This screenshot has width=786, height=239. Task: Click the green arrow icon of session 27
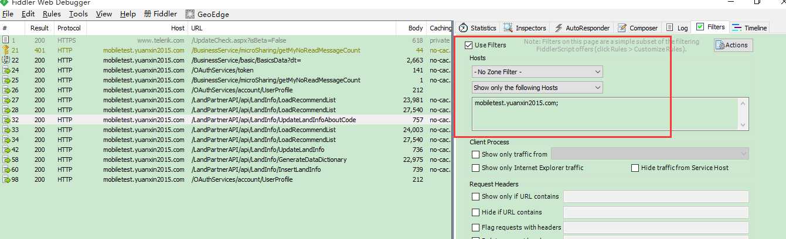(6, 100)
